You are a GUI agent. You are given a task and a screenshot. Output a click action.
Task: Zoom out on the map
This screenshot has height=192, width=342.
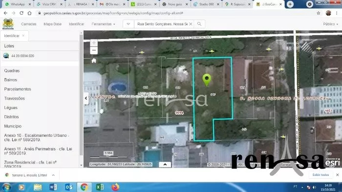pyautogui.click(x=94, y=50)
